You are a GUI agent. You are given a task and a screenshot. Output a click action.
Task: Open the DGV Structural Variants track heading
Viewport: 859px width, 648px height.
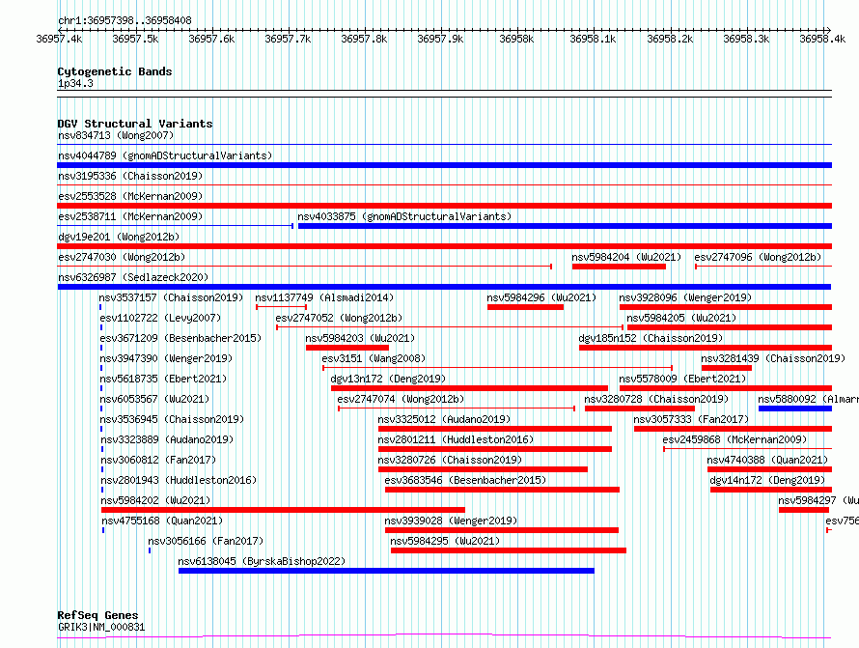(135, 124)
